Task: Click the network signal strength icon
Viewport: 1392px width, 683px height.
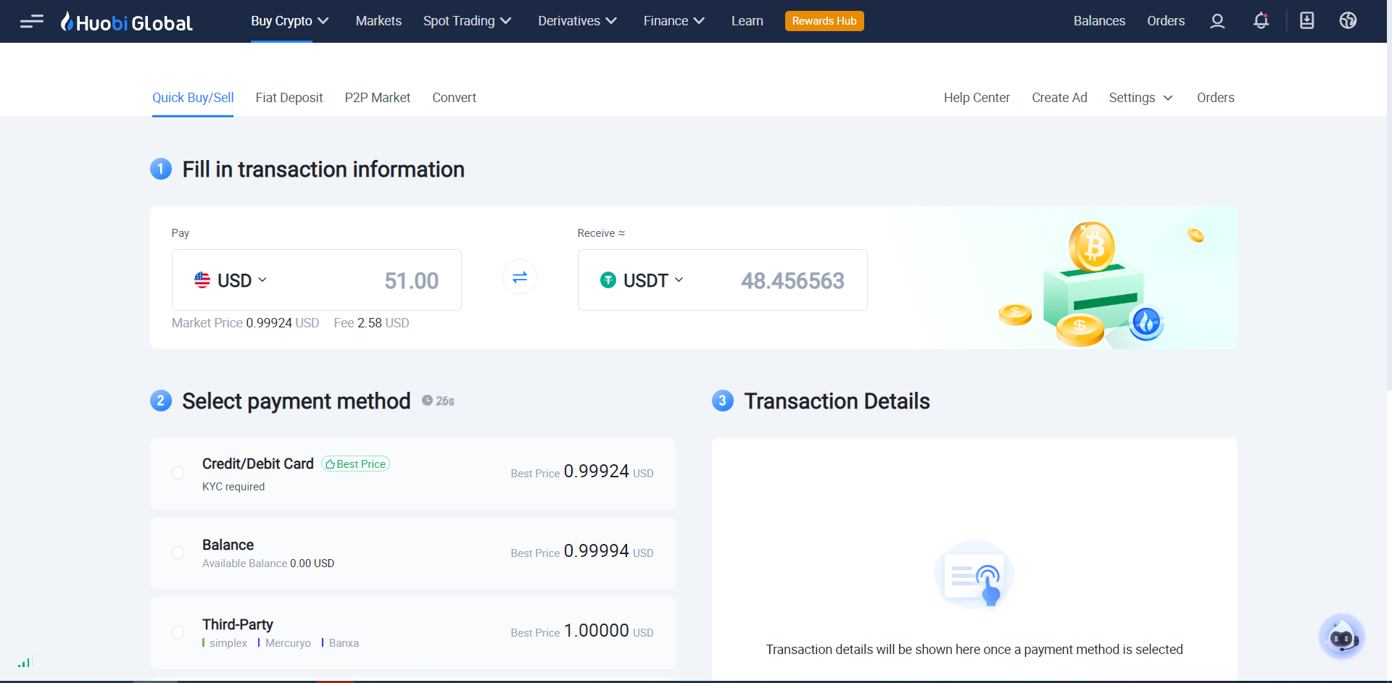Action: point(25,662)
